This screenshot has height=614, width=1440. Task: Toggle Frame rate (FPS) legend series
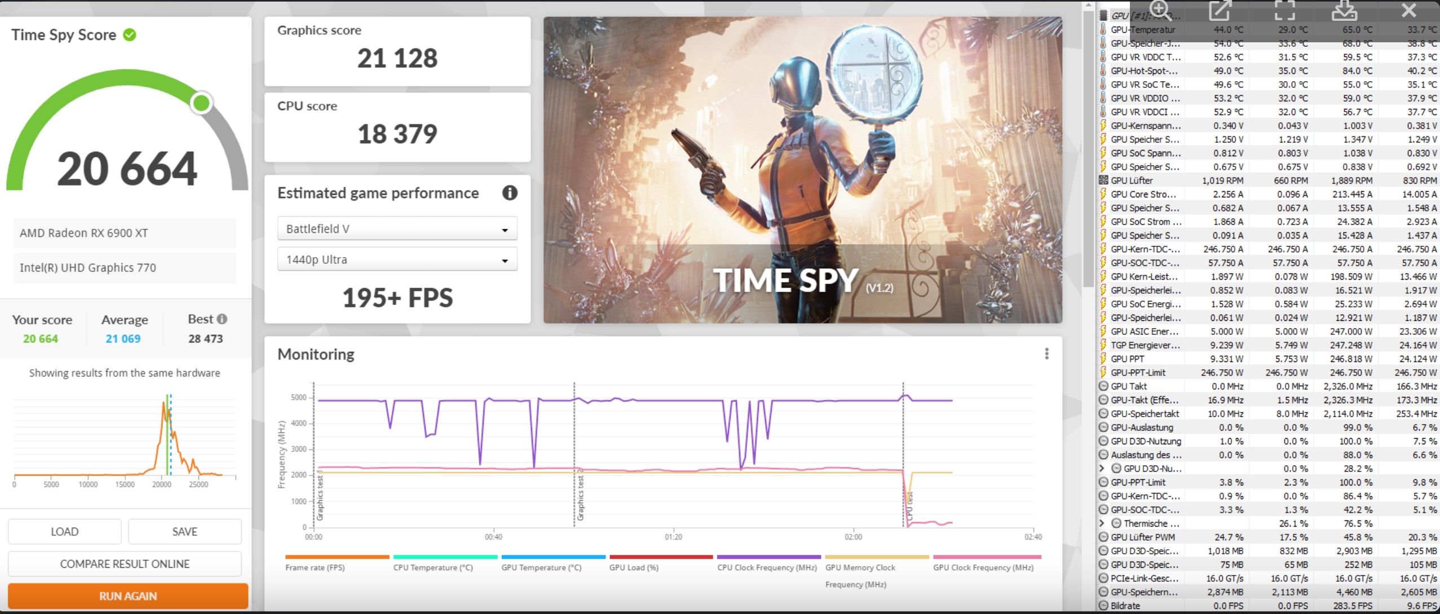point(315,567)
